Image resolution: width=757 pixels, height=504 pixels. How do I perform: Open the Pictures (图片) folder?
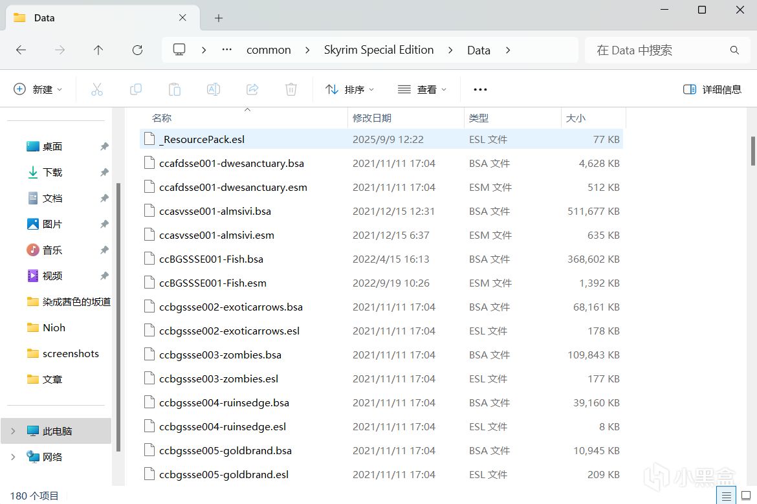pos(52,224)
